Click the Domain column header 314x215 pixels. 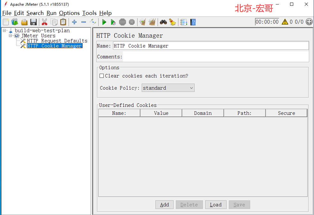coord(203,113)
